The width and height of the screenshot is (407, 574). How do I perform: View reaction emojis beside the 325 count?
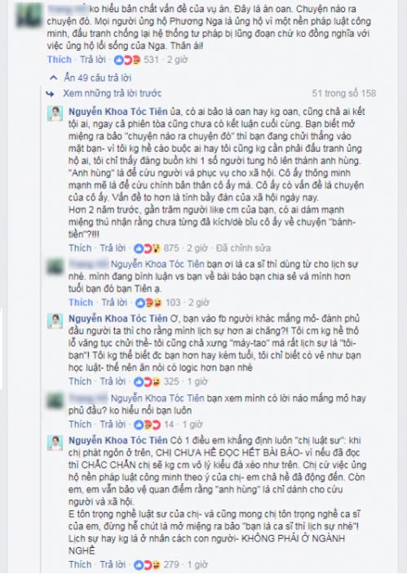point(148,381)
